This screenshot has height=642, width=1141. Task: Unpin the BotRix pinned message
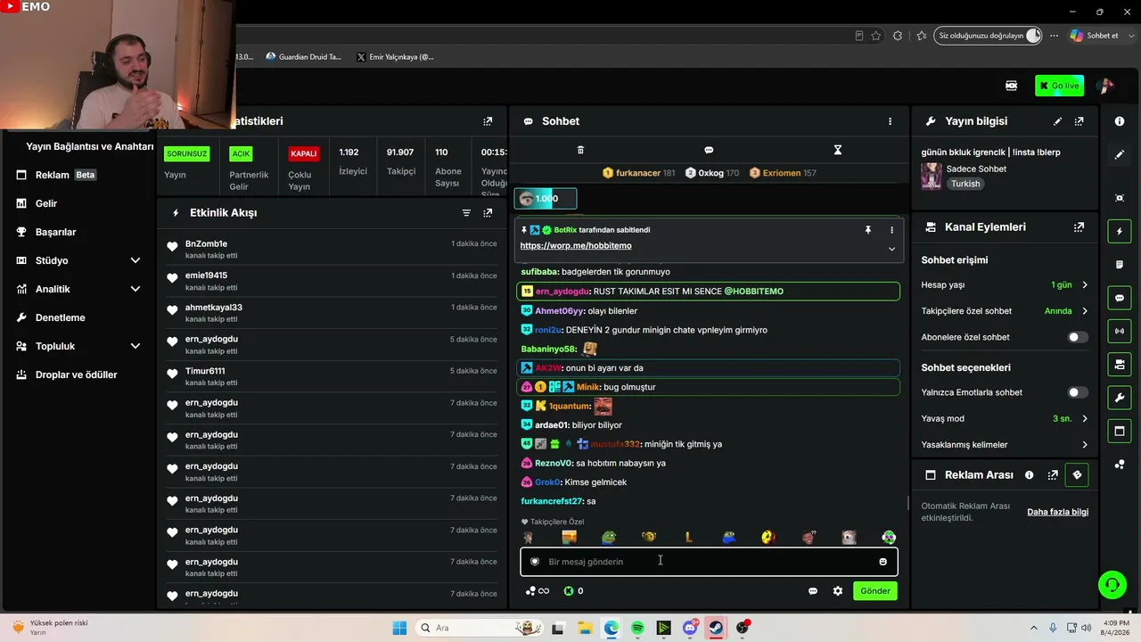click(x=867, y=230)
